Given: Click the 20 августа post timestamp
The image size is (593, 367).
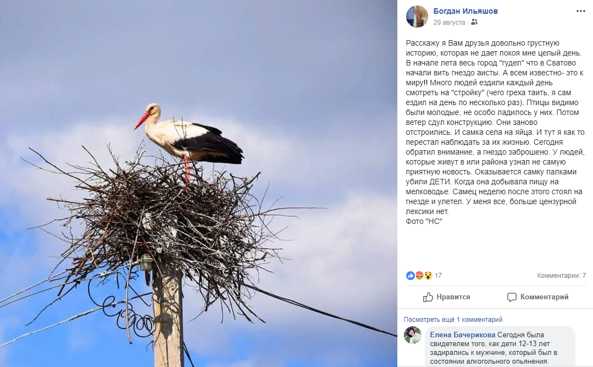Looking at the screenshot, I should coord(449,23).
